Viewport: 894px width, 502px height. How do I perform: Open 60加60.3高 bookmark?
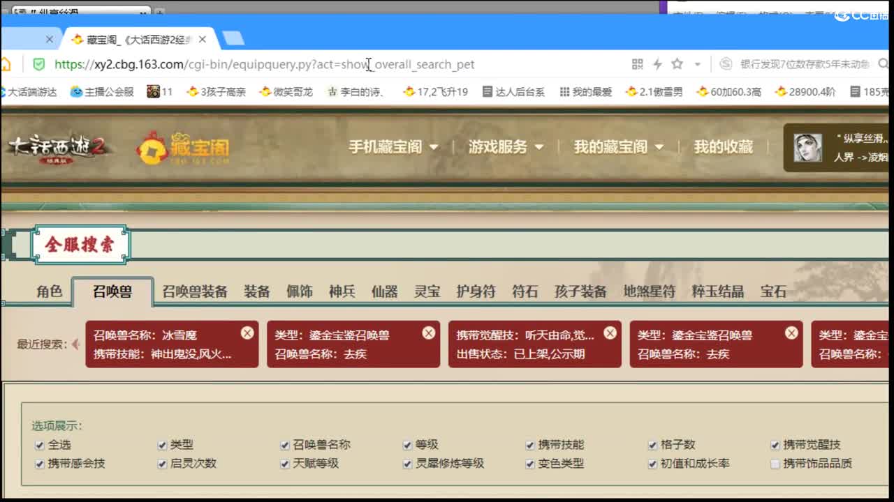tap(728, 91)
